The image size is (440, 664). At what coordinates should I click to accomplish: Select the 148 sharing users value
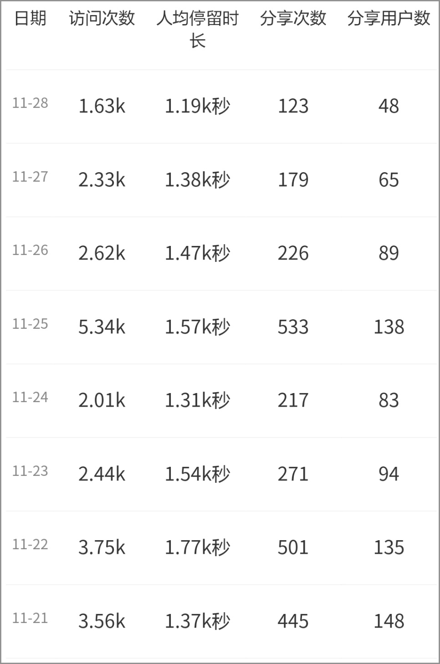pyautogui.click(x=389, y=621)
